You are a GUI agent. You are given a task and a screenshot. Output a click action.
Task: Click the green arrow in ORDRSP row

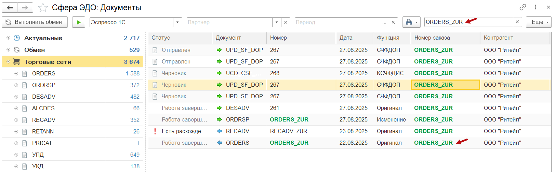(219, 119)
